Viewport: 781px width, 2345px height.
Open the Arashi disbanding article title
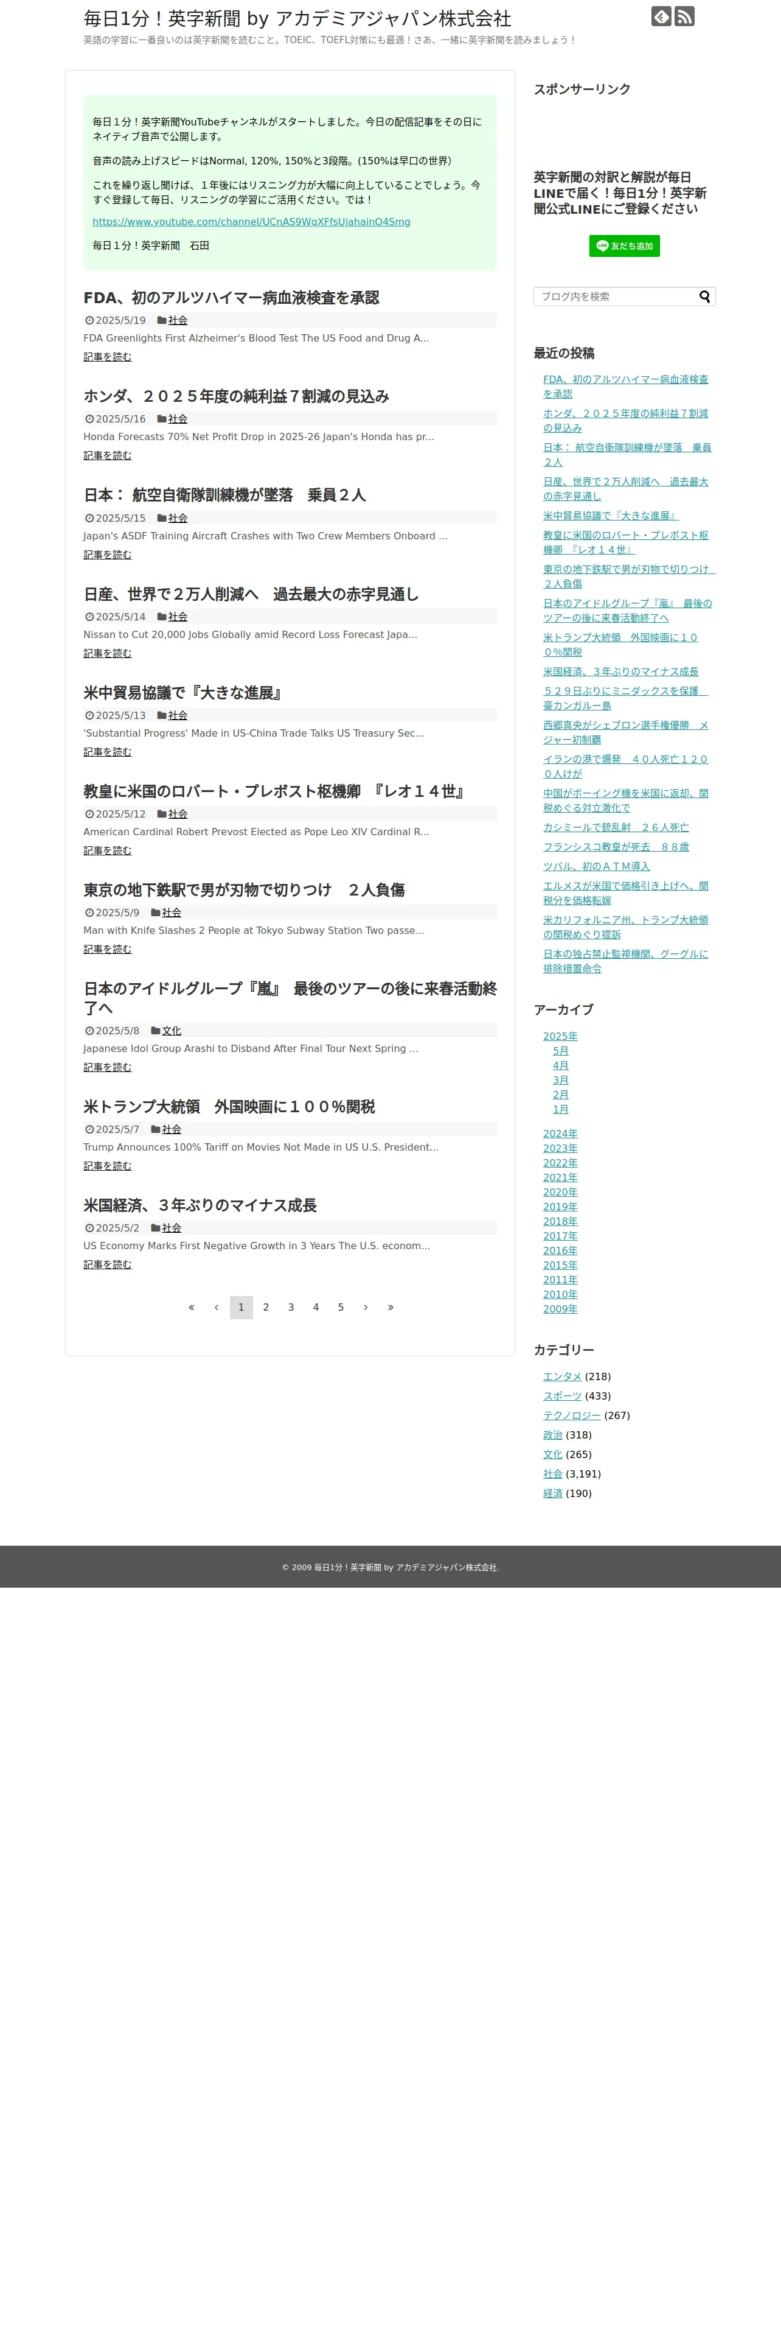(290, 998)
